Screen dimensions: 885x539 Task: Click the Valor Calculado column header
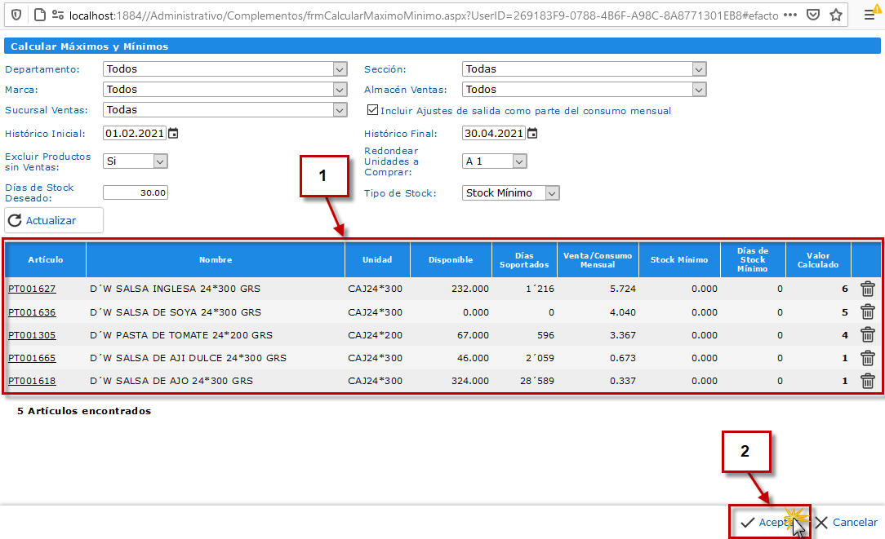[x=817, y=260]
